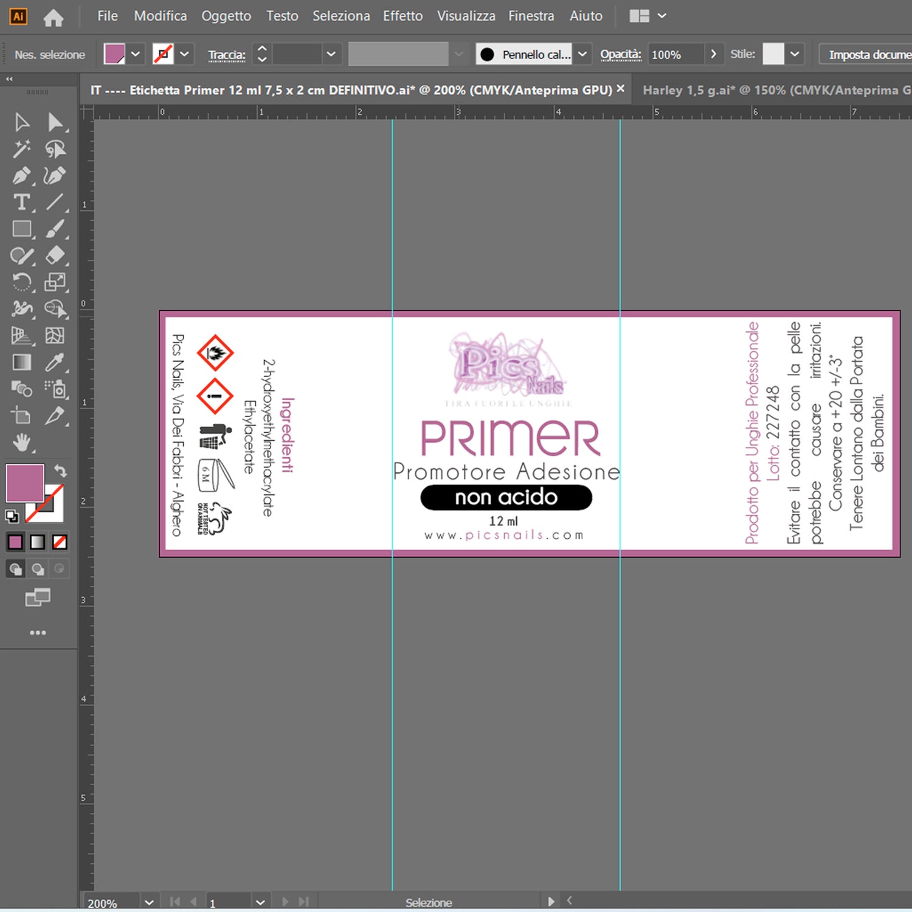The height and width of the screenshot is (912, 912).
Task: Enable Draw Normal mode
Action: 15,569
